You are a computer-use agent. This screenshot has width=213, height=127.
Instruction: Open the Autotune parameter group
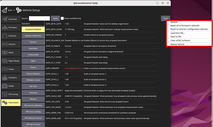pos(33,93)
